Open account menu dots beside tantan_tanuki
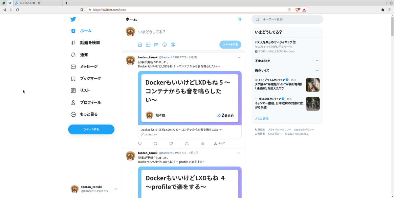The width and height of the screenshot is (394, 198). point(115,189)
